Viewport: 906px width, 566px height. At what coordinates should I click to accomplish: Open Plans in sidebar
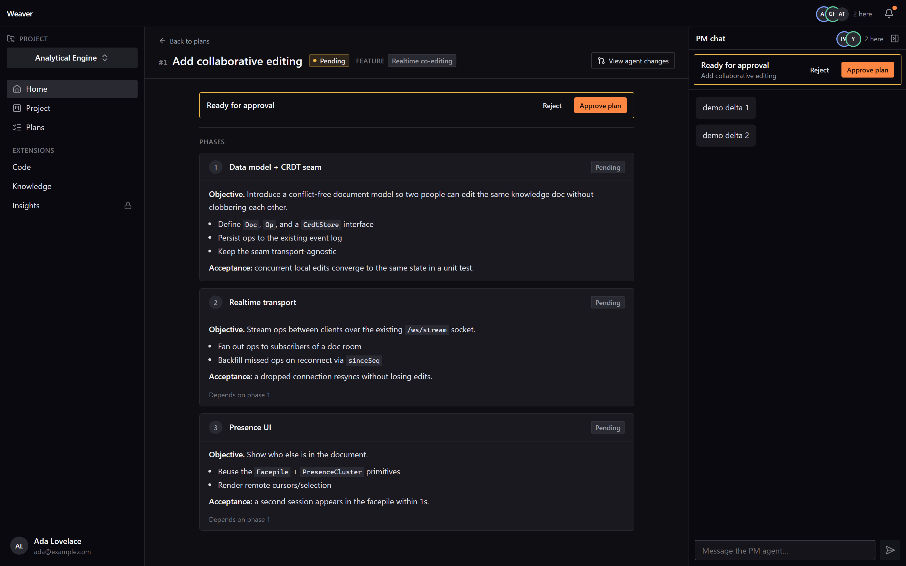tap(72, 127)
